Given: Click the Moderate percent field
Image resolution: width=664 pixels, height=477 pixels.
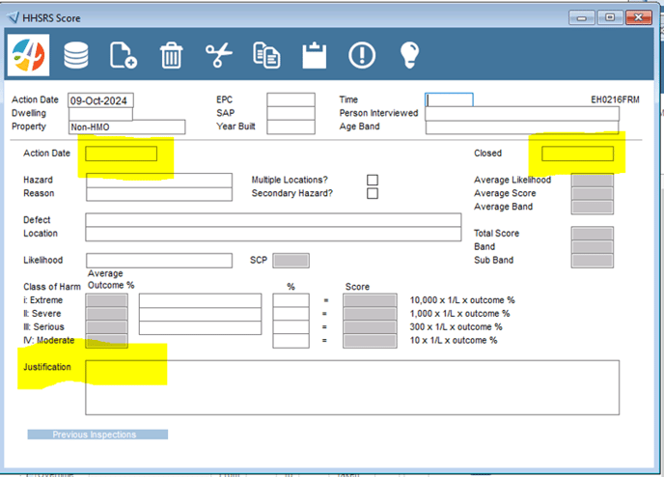Looking at the screenshot, I should 290,341.
